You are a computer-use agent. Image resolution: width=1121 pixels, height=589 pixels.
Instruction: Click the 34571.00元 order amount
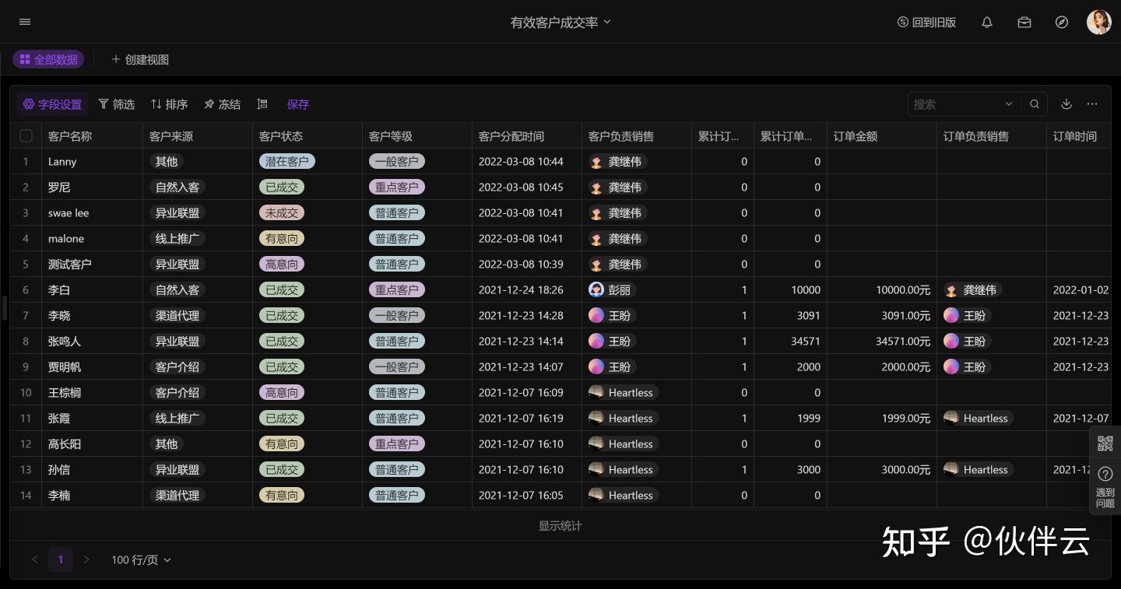(903, 342)
